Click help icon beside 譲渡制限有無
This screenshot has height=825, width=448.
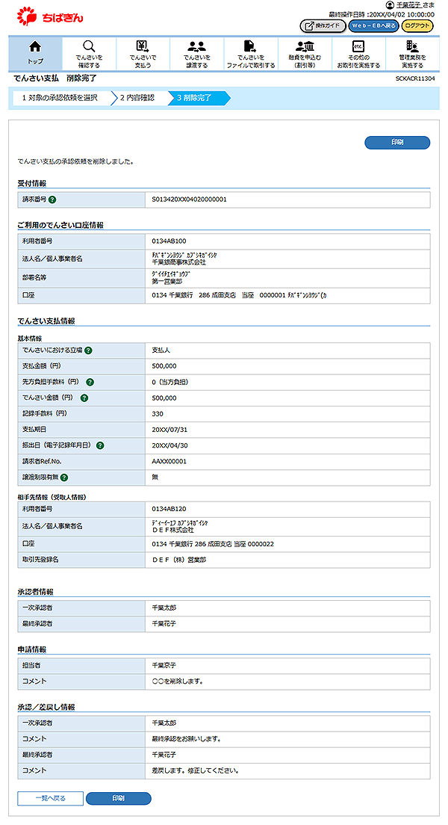tap(64, 478)
